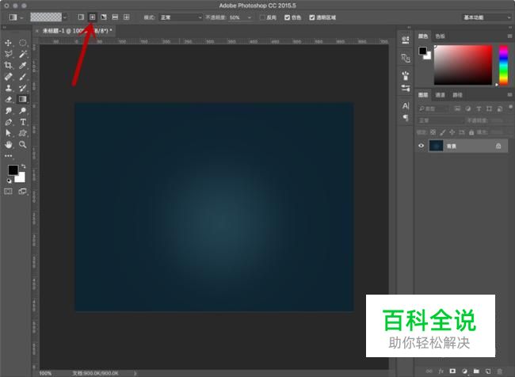Open the Layers panel flyout menu
The height and width of the screenshot is (377, 515).
click(509, 94)
